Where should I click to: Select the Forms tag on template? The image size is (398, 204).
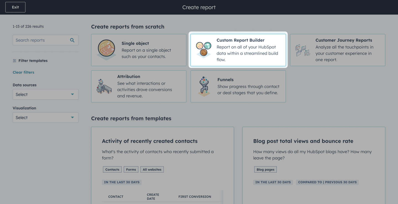tap(131, 169)
